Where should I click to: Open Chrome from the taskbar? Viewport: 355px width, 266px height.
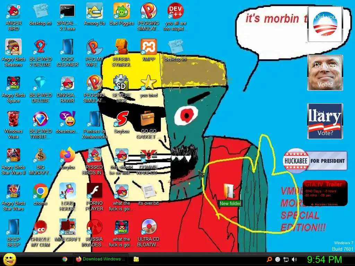(65, 259)
